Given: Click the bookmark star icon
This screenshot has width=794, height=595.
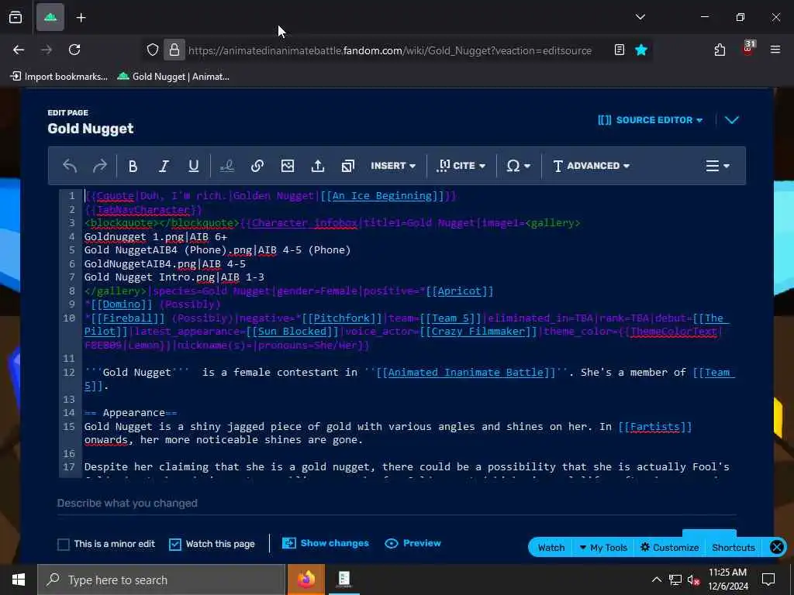Looking at the screenshot, I should pos(641,50).
